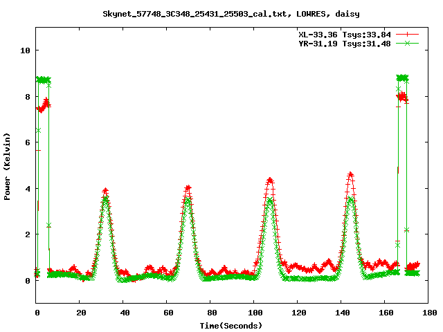Click the red XL legend line sample
This screenshot has height=332, width=443.
[x=407, y=34]
